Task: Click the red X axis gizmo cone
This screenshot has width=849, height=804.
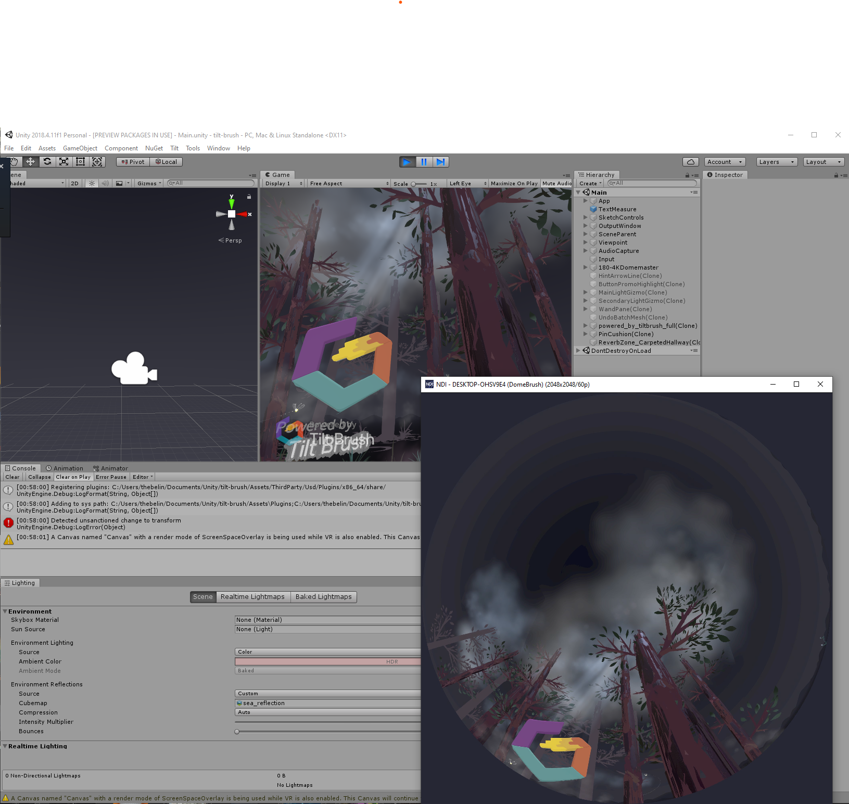Action: (243, 214)
